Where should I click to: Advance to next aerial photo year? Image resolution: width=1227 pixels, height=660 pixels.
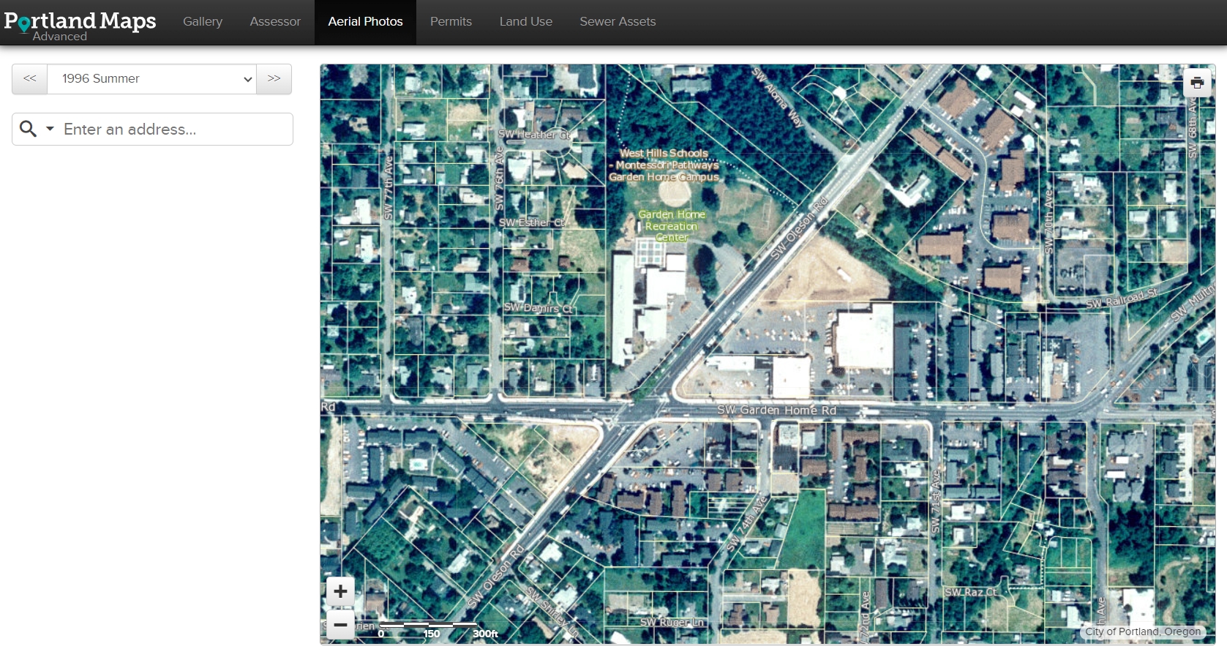coord(274,79)
